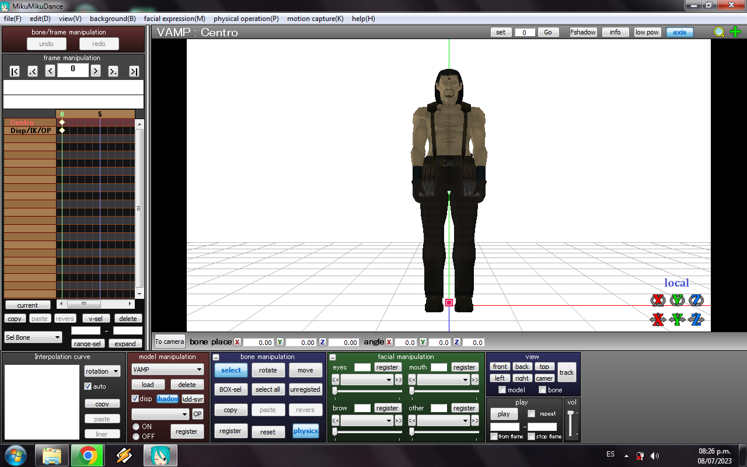The width and height of the screenshot is (747, 467).
Task: Open the view(V) menu
Action: coord(69,18)
